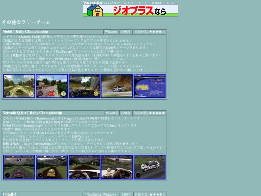The image size is (261, 196).
Task: Click the Mobil 1 four-star rating cell
Action: pyautogui.click(x=150, y=32)
